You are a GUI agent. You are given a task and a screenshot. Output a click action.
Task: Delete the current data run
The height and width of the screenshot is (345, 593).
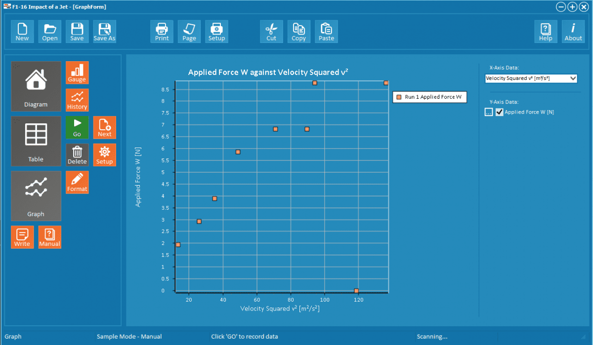77,155
